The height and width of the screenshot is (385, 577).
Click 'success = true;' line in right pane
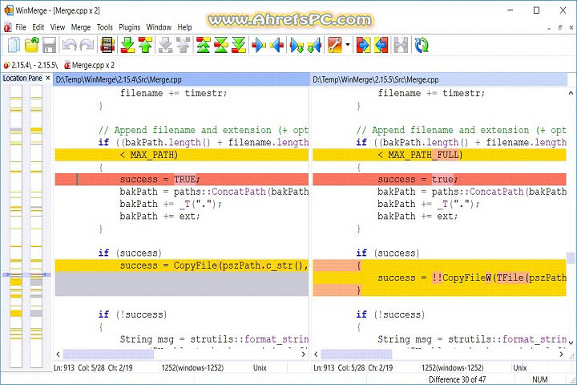439,180
